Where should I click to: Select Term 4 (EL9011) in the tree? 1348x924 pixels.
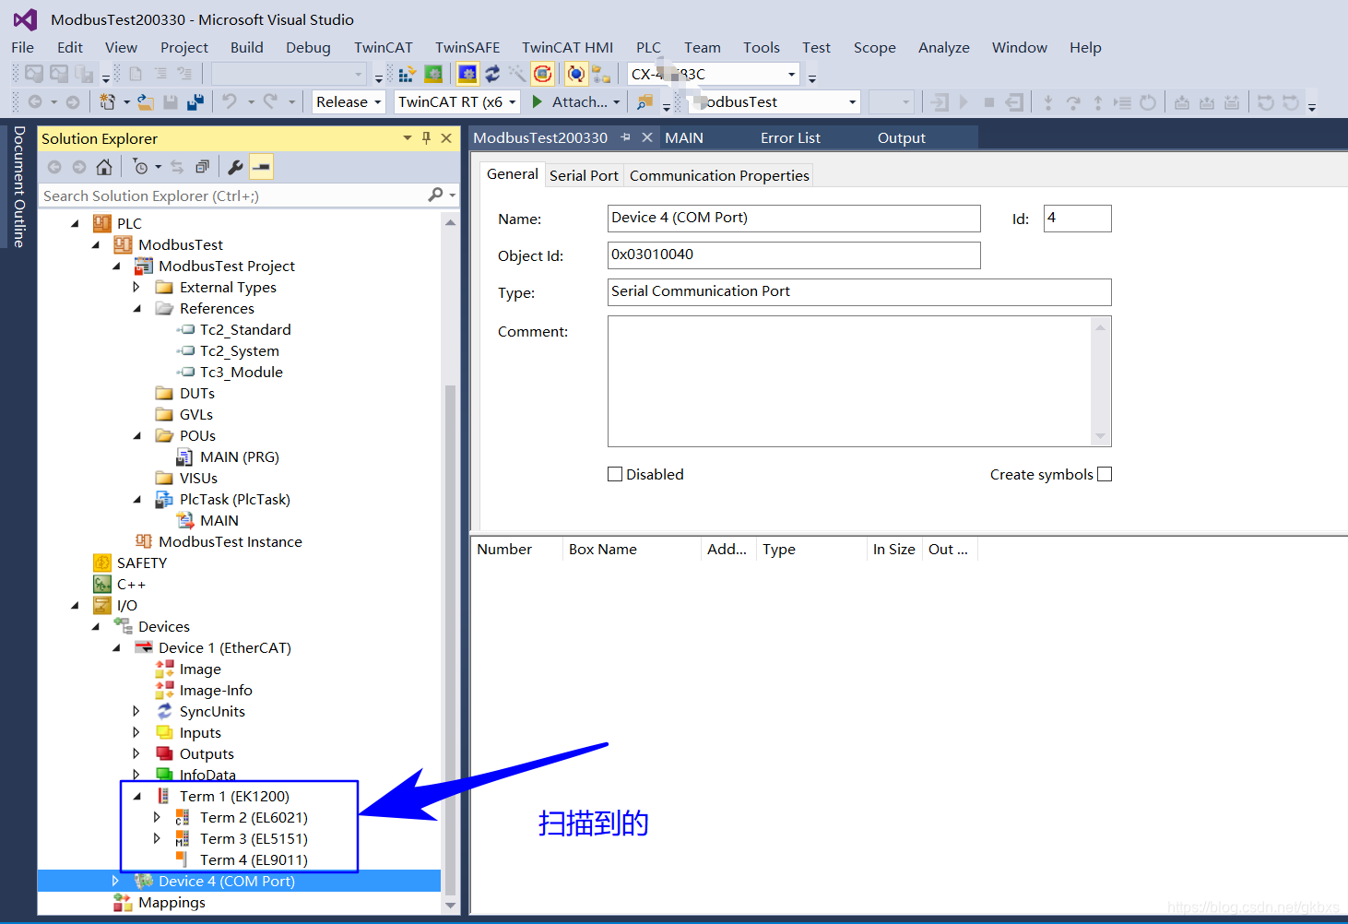pyautogui.click(x=254, y=859)
